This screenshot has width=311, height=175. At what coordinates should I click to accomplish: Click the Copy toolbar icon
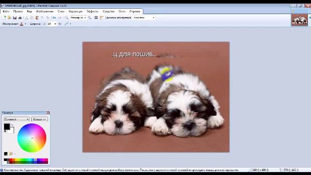[32, 17]
